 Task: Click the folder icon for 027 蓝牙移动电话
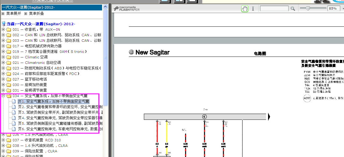(9, 79)
